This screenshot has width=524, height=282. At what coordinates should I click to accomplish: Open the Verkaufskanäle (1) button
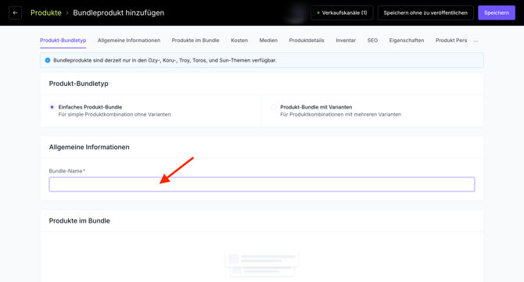tap(342, 12)
